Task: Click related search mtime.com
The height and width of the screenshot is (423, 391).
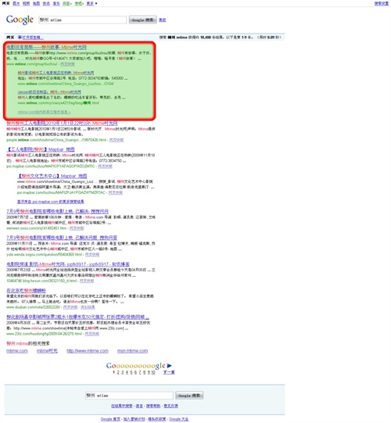Action: coord(17,351)
